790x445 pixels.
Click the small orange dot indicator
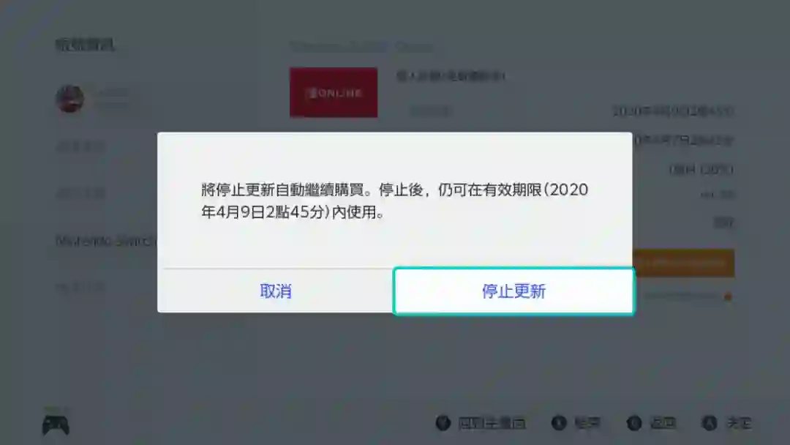[728, 297]
